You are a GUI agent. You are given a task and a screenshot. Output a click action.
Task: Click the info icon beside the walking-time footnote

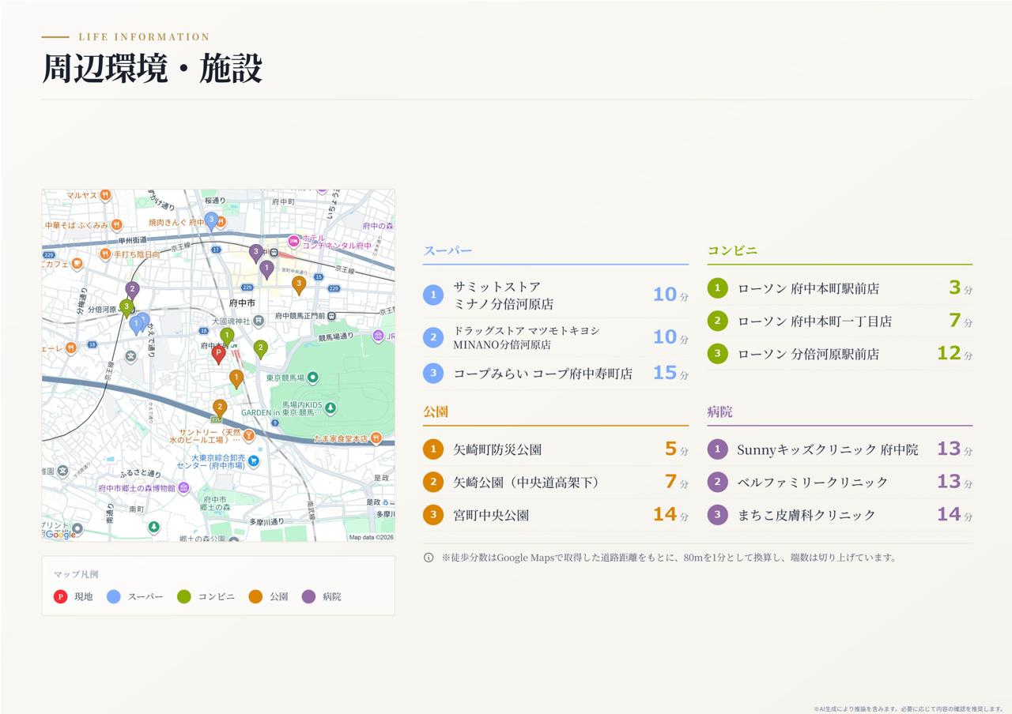pyautogui.click(x=429, y=558)
